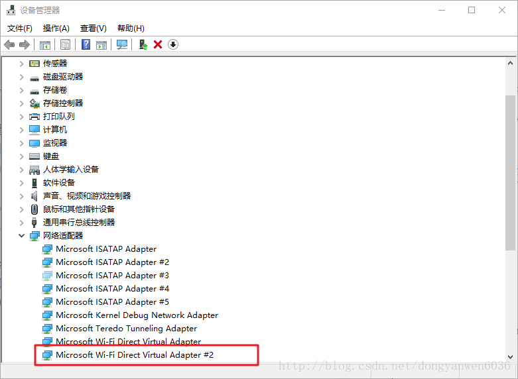Click the Disable device down-arrow icon
This screenshot has height=379, width=518.
(x=173, y=44)
